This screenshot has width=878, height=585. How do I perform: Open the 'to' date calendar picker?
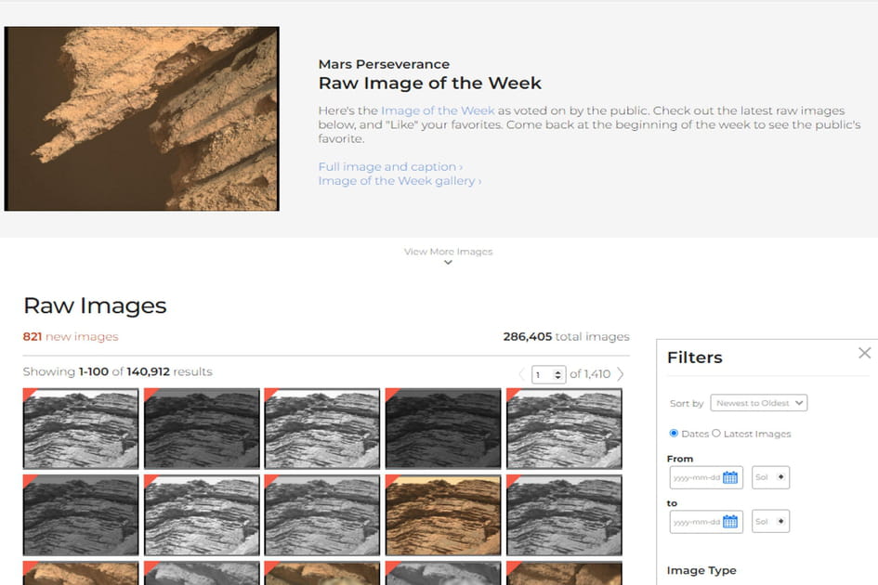tap(729, 522)
